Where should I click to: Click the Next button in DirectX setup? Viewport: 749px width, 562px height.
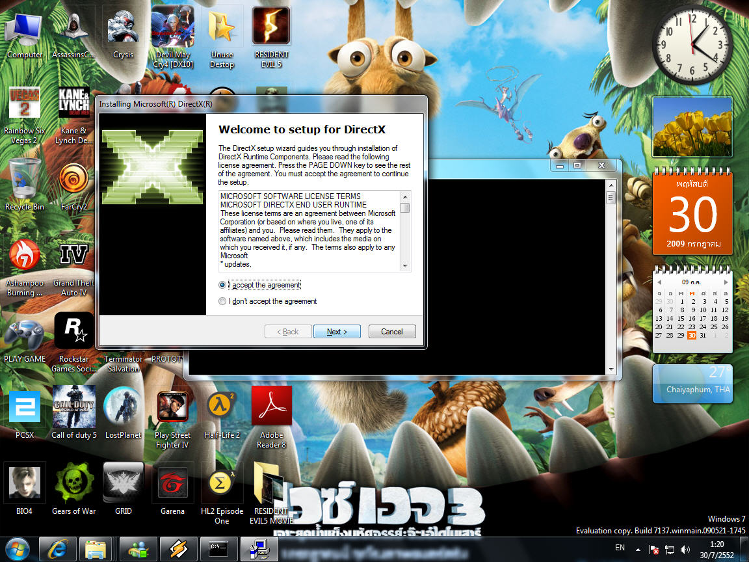point(337,332)
